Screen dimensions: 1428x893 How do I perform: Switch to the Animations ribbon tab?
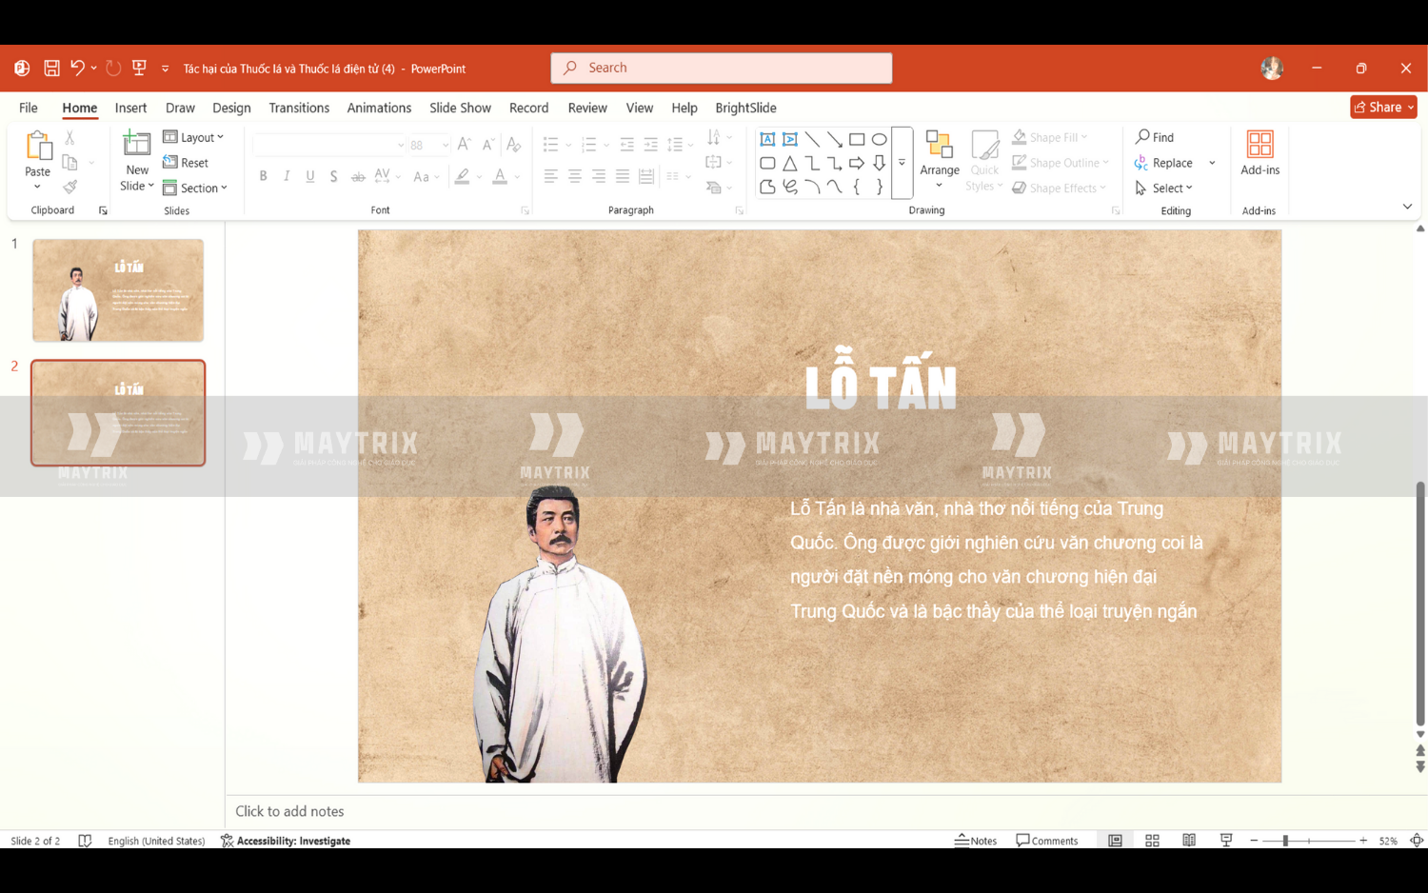click(379, 108)
